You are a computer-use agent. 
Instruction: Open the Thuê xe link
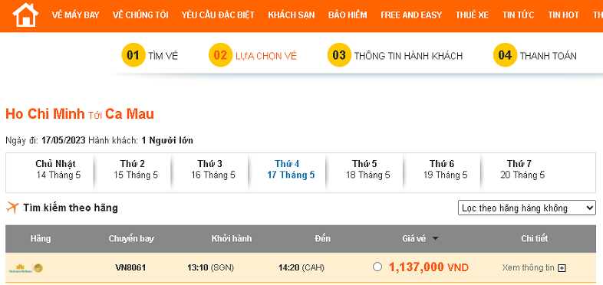pos(473,15)
